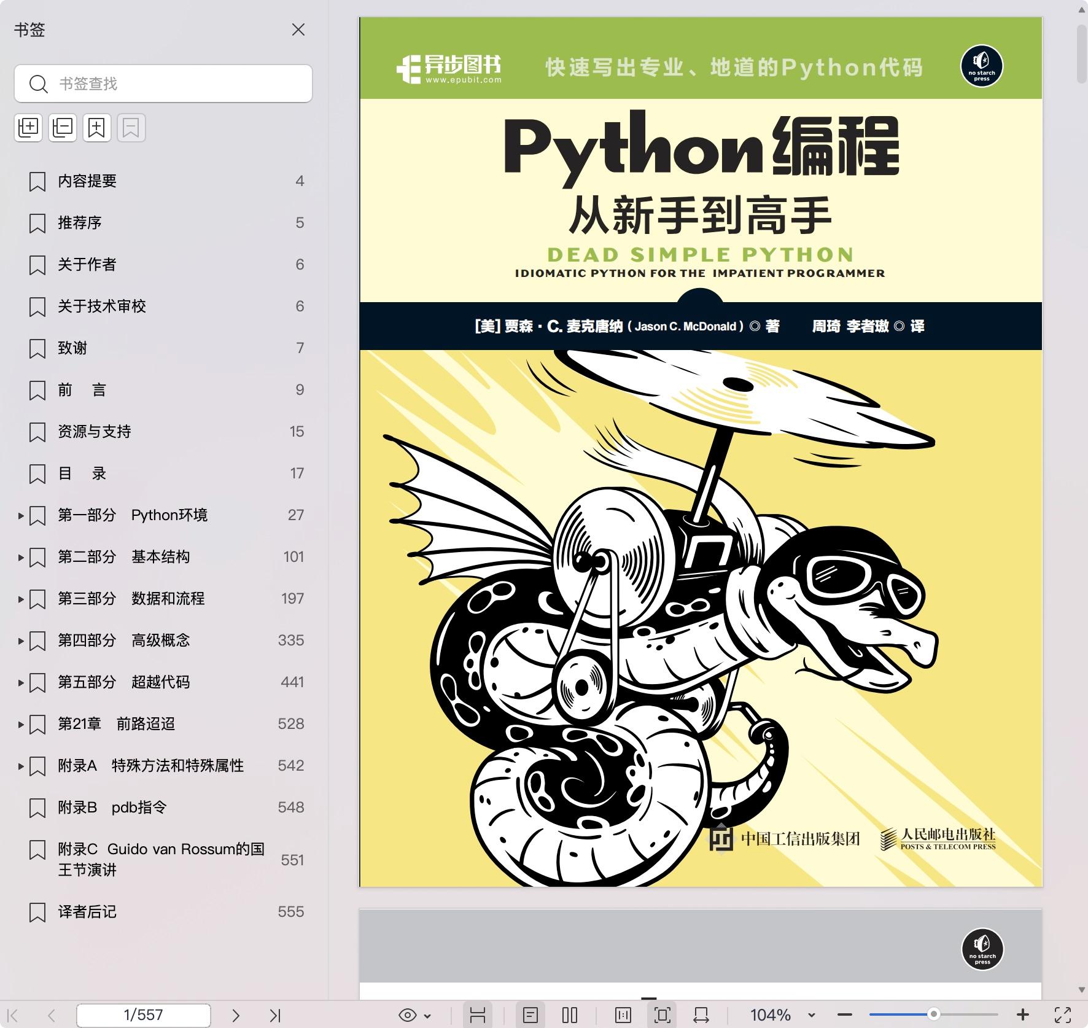Switch to two-page view
Image resolution: width=1088 pixels, height=1028 pixels.
click(x=570, y=1015)
